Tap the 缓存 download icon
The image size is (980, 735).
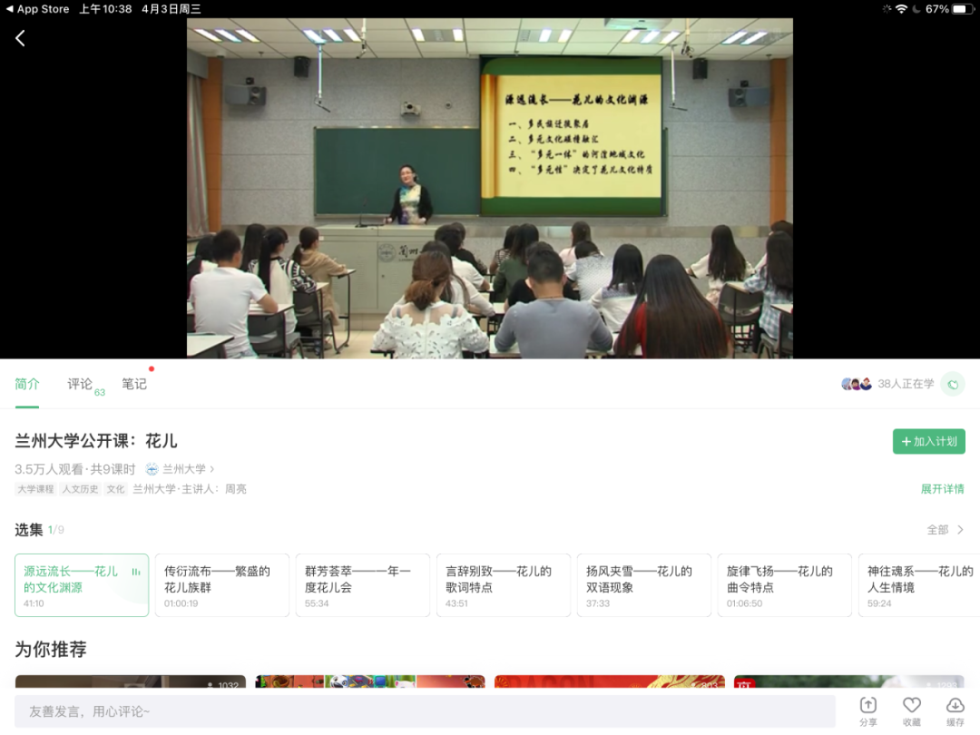[955, 712]
